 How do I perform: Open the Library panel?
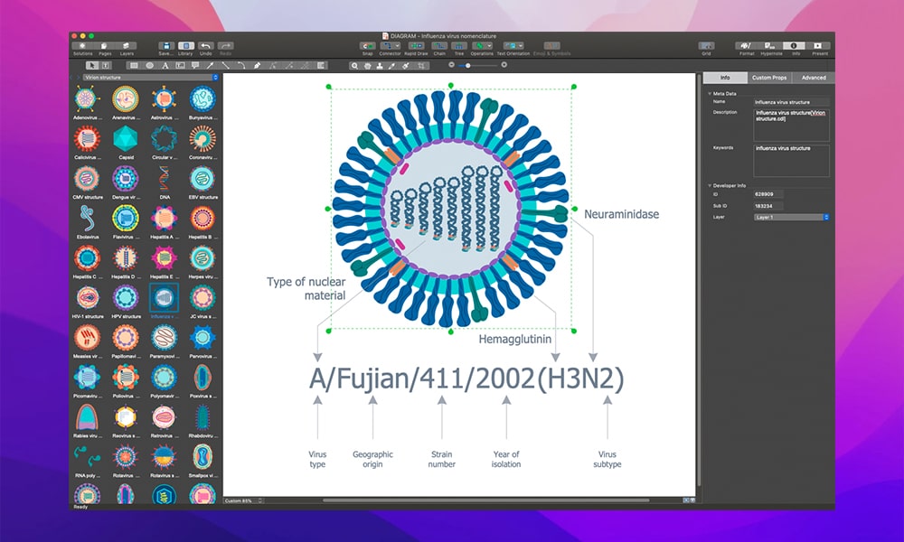click(185, 45)
